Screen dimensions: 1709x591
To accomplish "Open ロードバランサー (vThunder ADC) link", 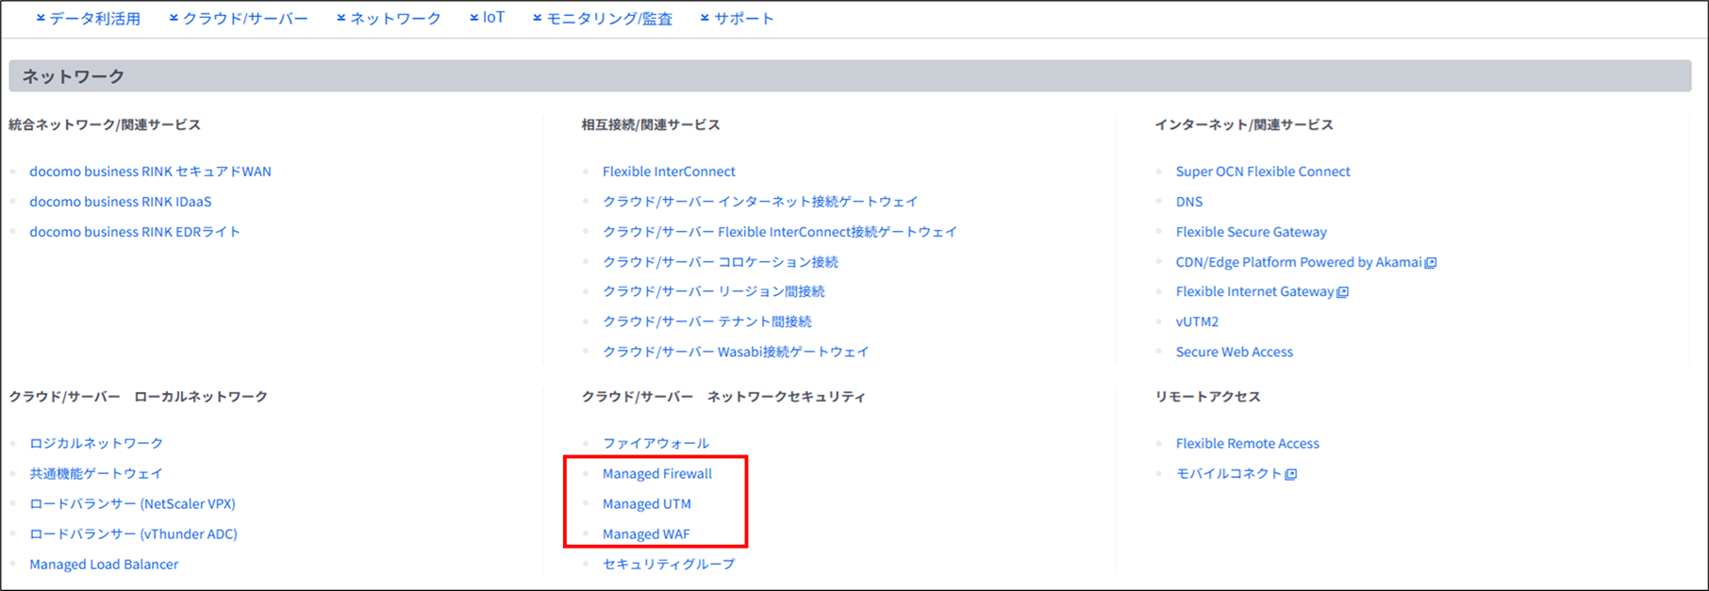I will (133, 534).
